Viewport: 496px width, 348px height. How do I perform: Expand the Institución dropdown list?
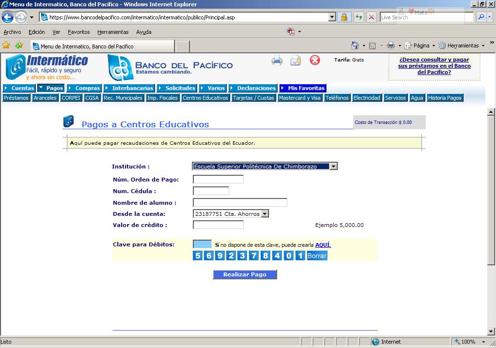[333, 166]
